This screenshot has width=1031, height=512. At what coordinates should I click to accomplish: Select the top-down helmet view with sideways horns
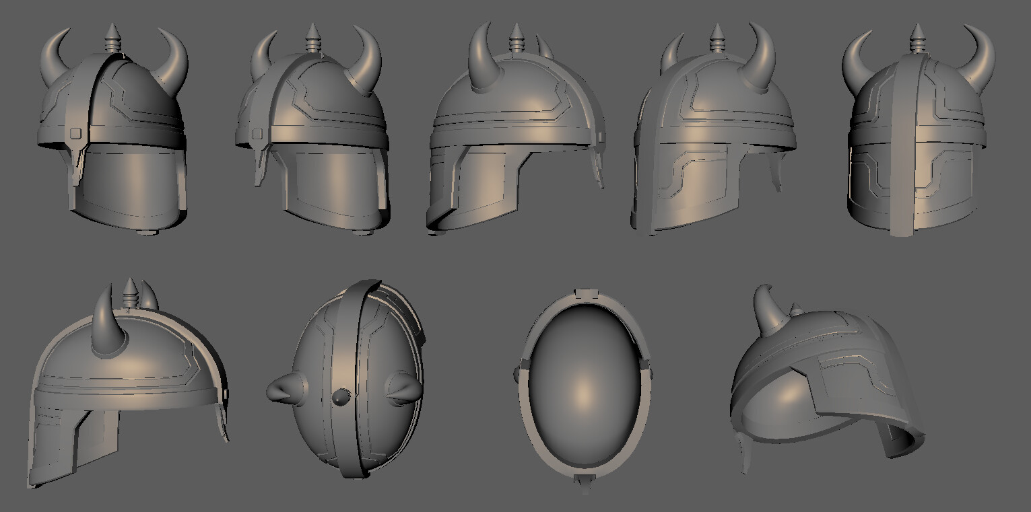click(346, 379)
